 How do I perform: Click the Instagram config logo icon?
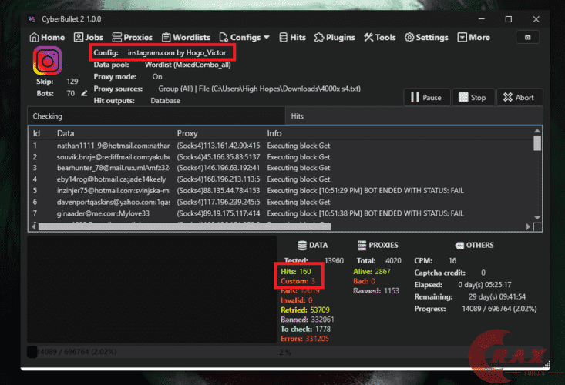click(x=48, y=61)
